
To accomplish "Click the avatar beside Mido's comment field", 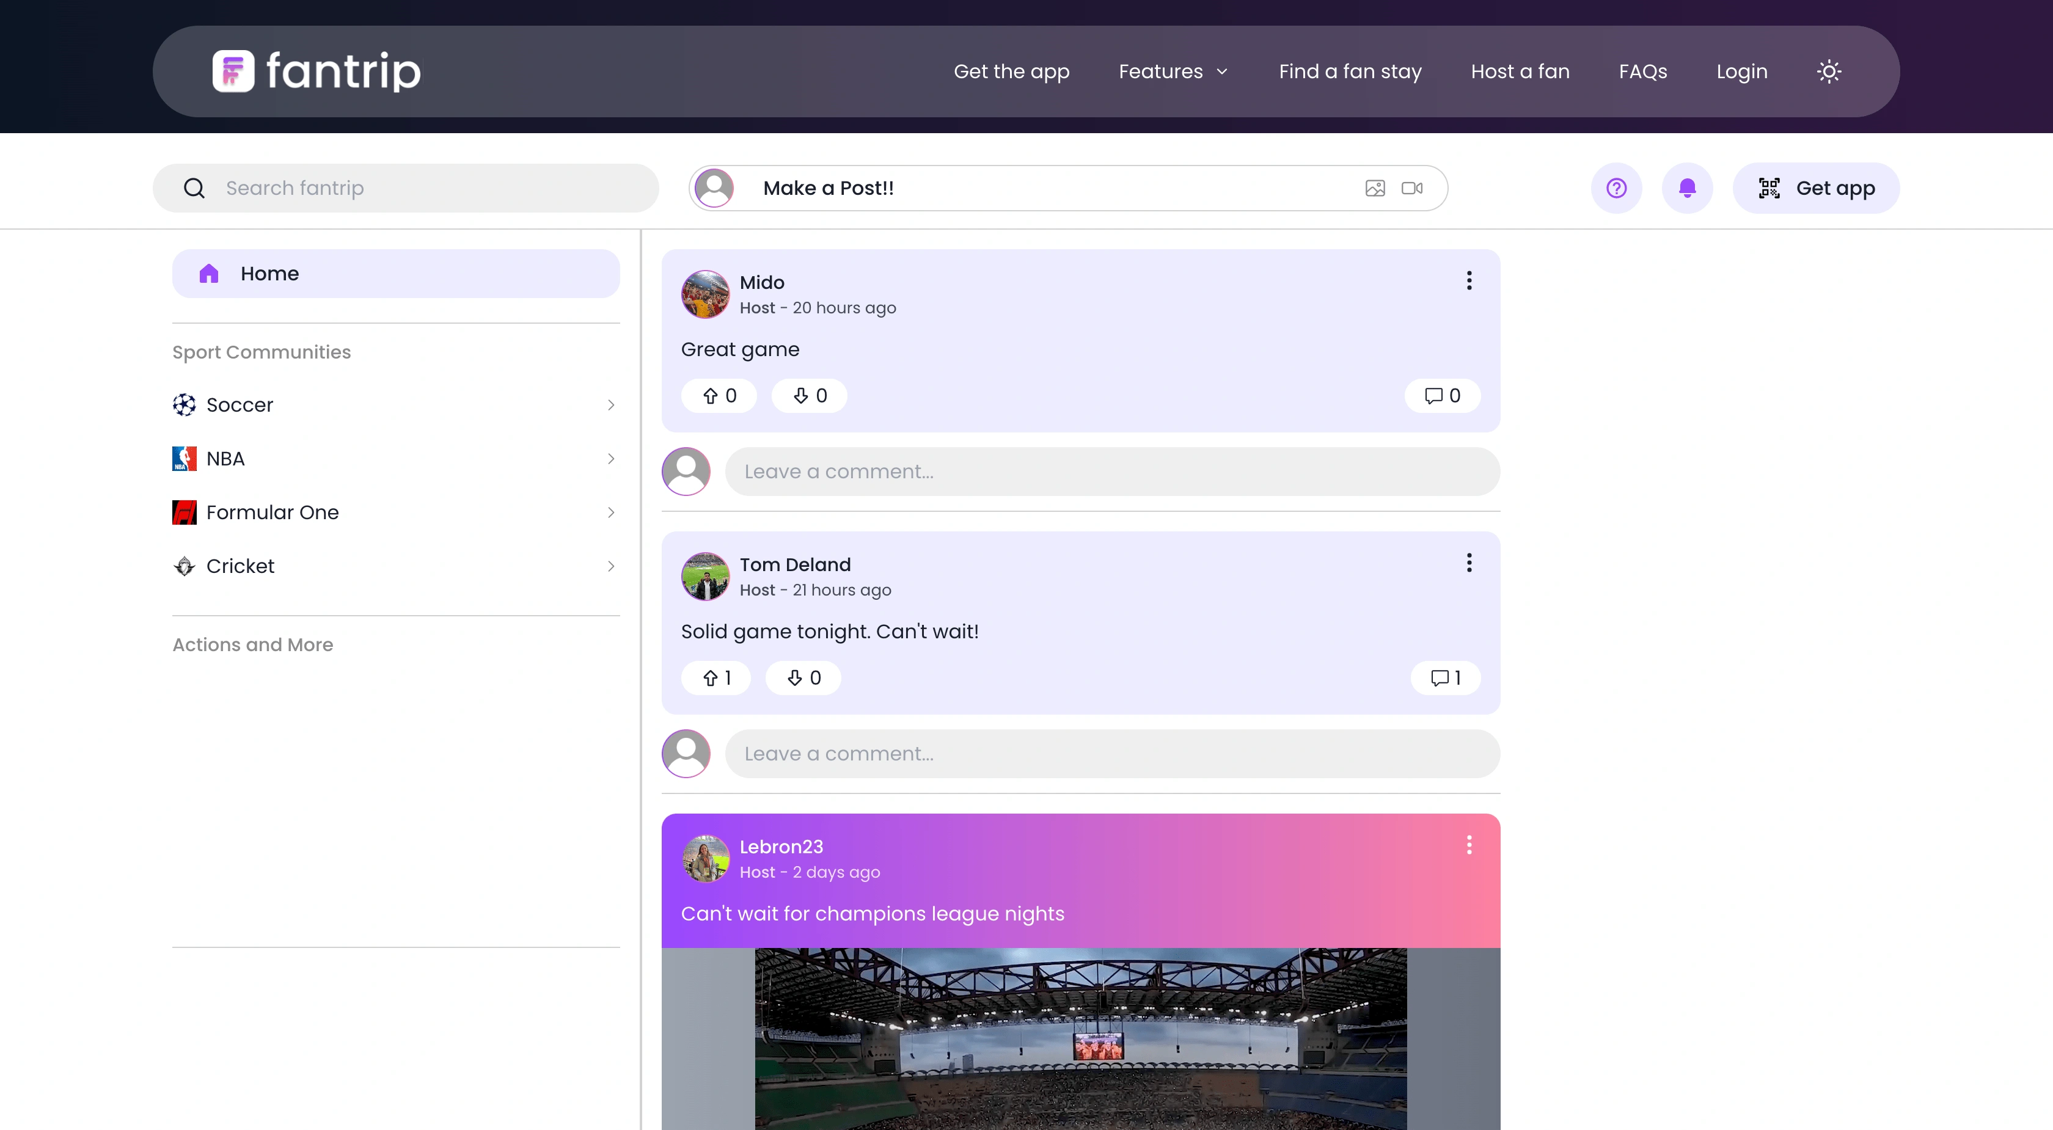I will (686, 472).
